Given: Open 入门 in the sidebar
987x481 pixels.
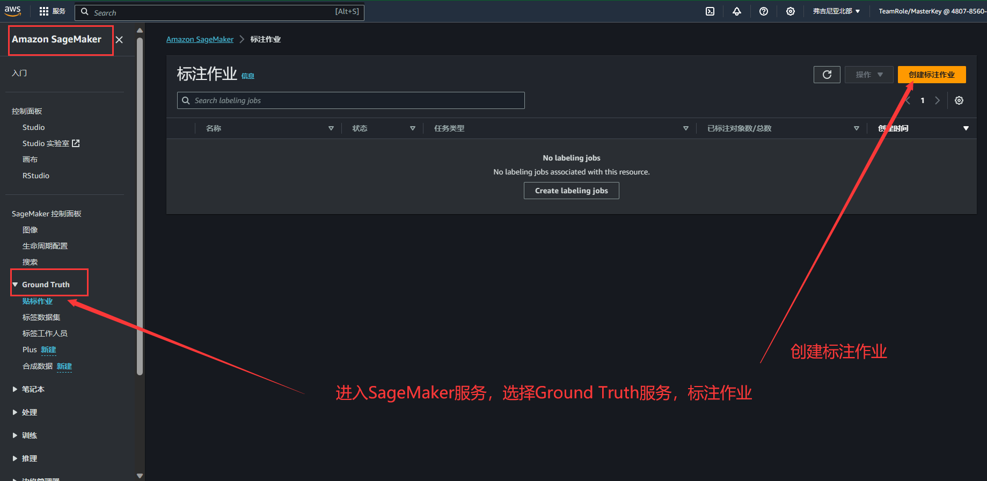Looking at the screenshot, I should coord(19,73).
